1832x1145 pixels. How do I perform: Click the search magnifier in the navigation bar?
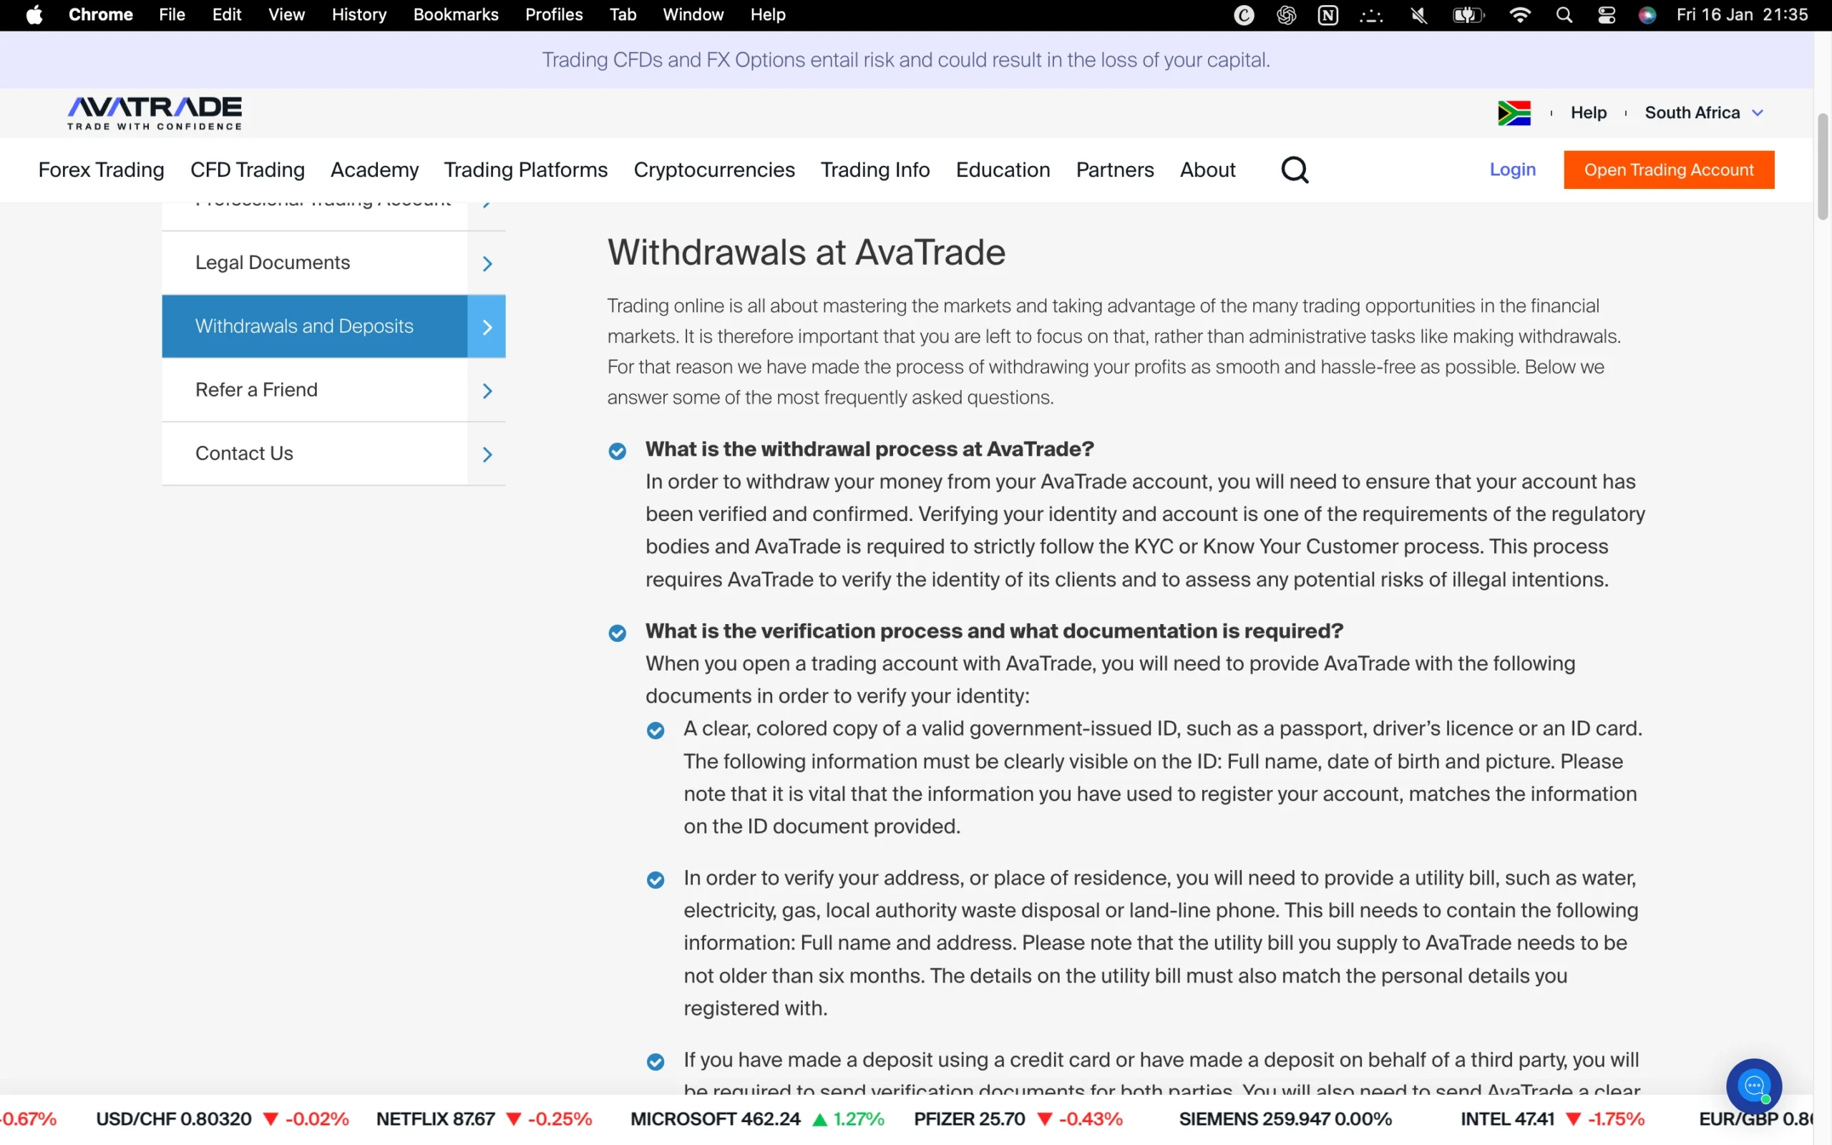click(1295, 170)
